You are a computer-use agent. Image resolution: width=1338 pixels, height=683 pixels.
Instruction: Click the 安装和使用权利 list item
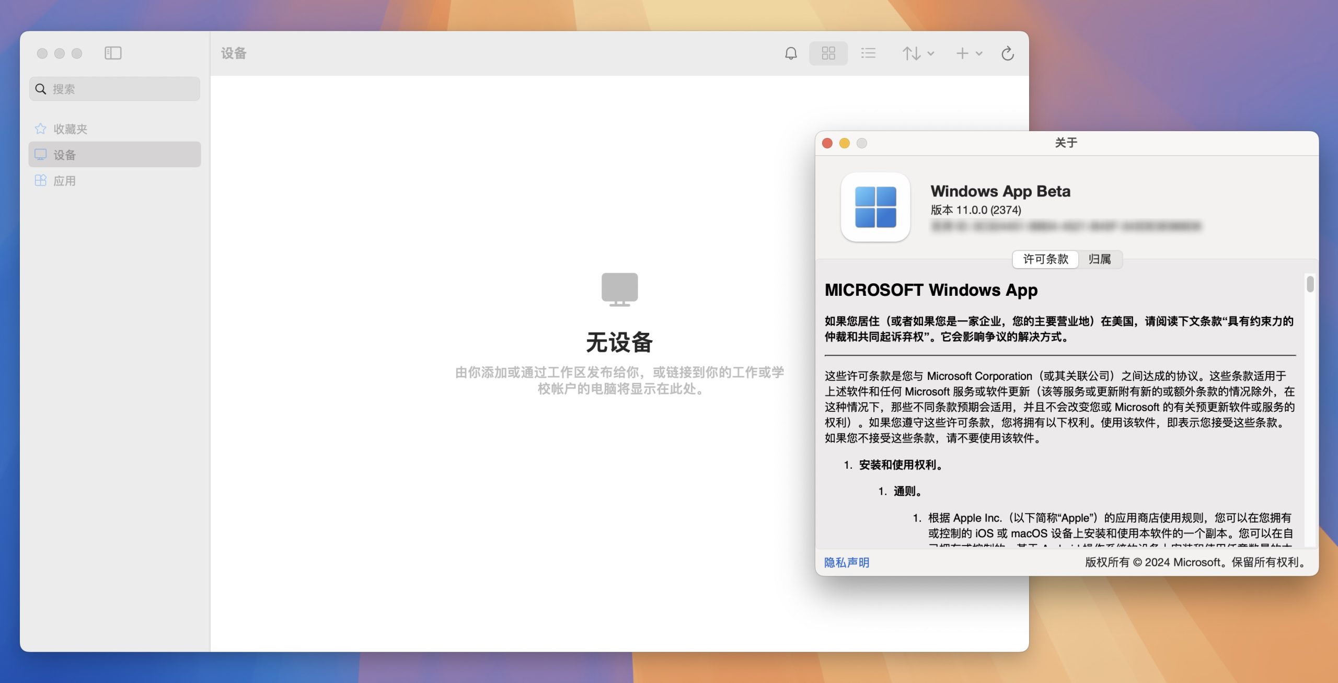[x=901, y=465]
